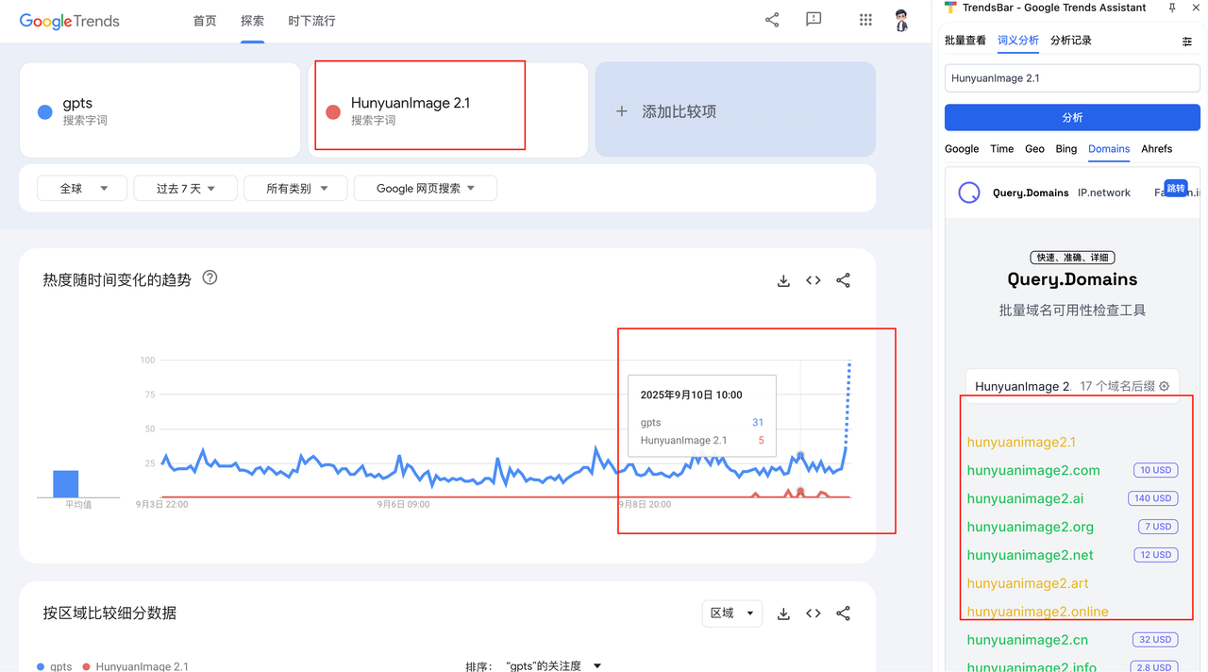Click the 7 USD price badge
Viewport: 1208px width, 672px height.
point(1157,527)
